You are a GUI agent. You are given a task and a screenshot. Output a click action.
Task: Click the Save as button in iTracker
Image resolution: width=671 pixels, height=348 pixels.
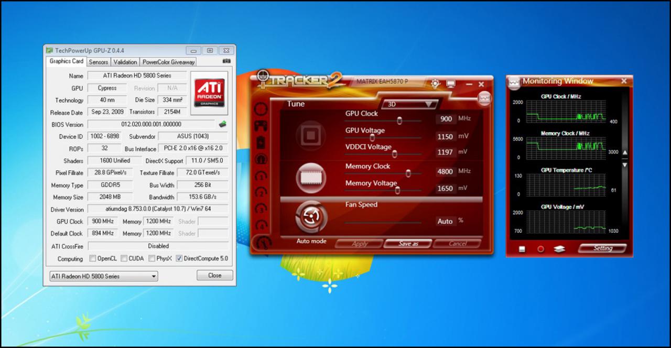pos(408,244)
